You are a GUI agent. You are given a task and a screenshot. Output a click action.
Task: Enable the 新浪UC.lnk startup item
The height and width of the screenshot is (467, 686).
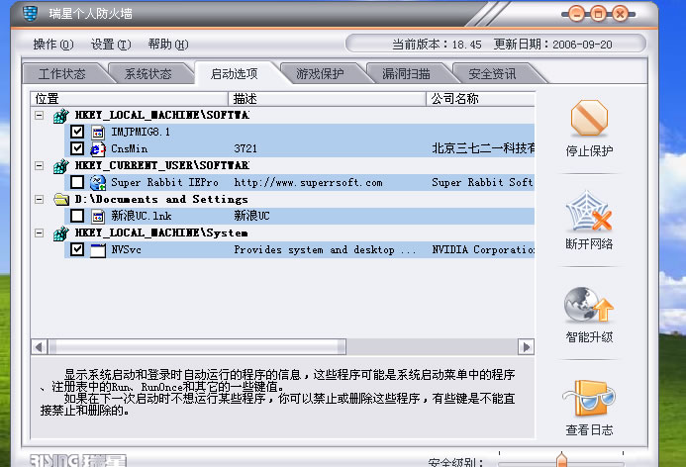pyautogui.click(x=77, y=216)
